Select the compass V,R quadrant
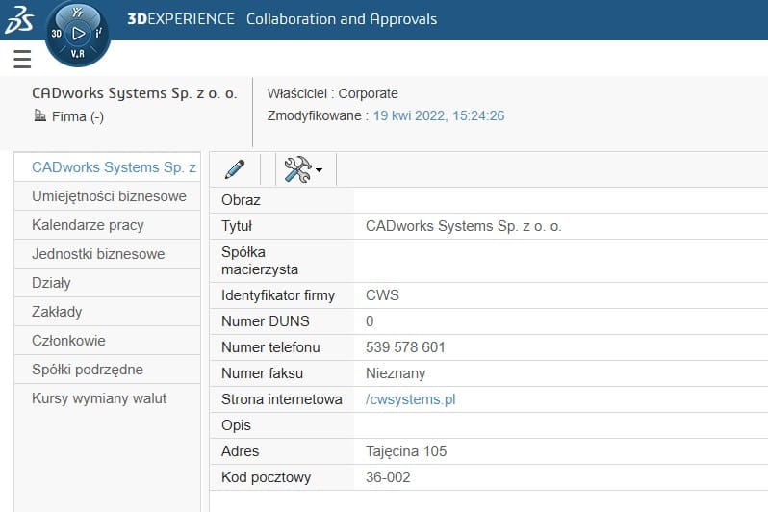 (78, 54)
